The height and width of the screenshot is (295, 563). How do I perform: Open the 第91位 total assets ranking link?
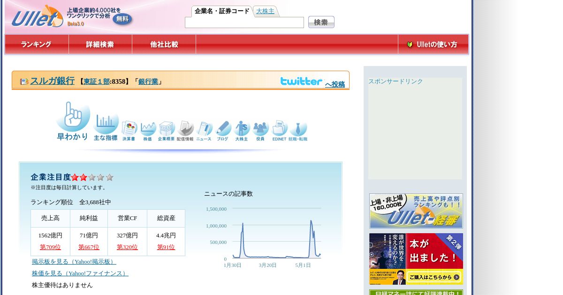pos(166,247)
